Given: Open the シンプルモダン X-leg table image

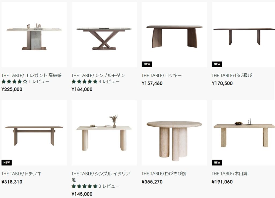Looking at the screenshot, I should pos(104,35).
